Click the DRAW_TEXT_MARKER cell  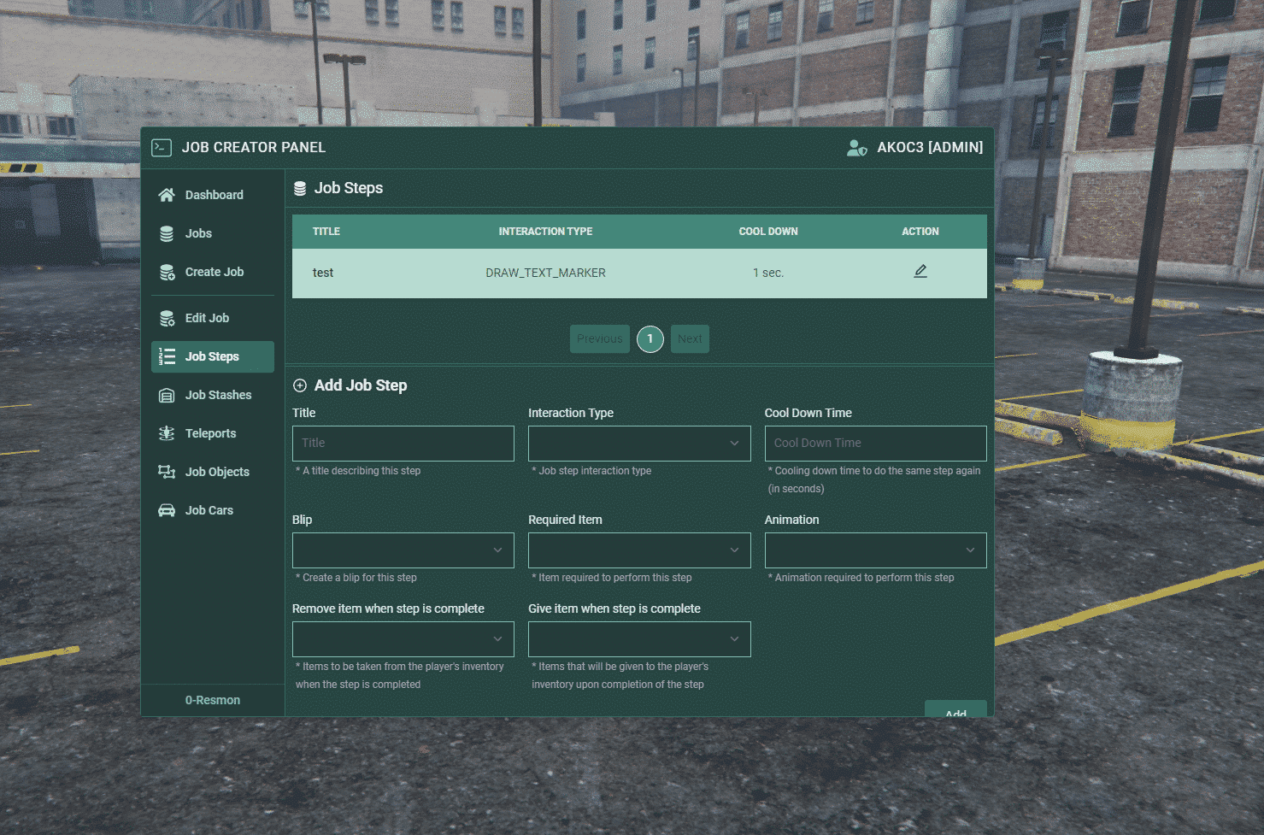pos(545,273)
